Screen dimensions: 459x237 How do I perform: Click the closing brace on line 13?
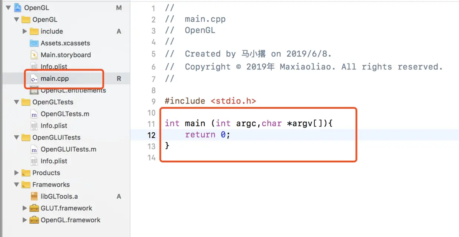click(x=167, y=146)
